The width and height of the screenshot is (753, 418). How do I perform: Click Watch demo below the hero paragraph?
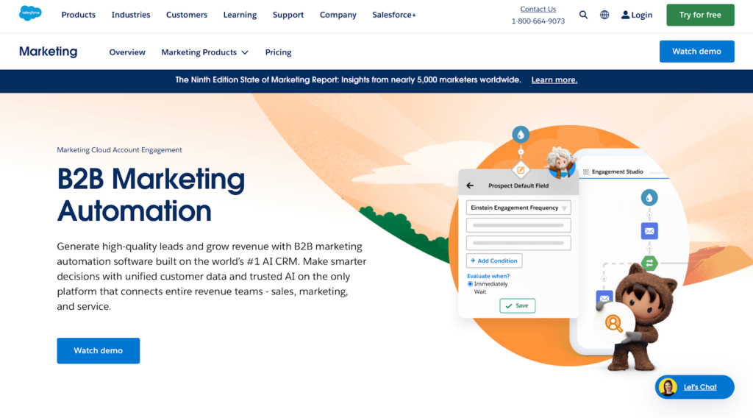pyautogui.click(x=98, y=351)
